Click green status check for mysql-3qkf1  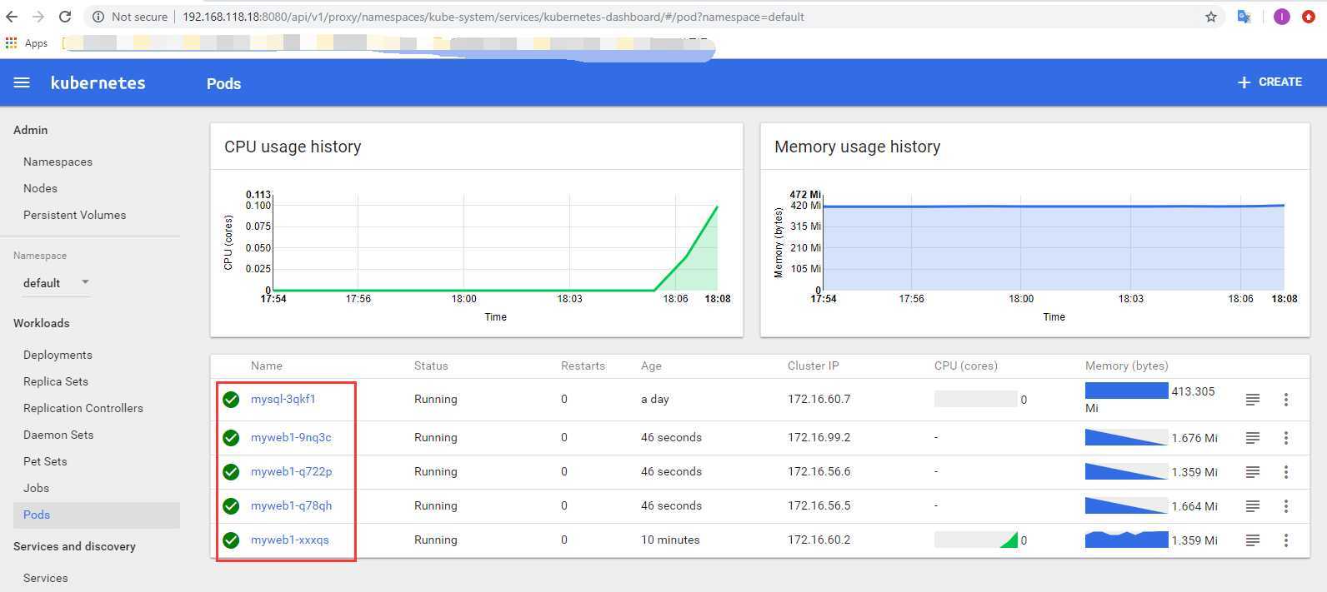231,400
